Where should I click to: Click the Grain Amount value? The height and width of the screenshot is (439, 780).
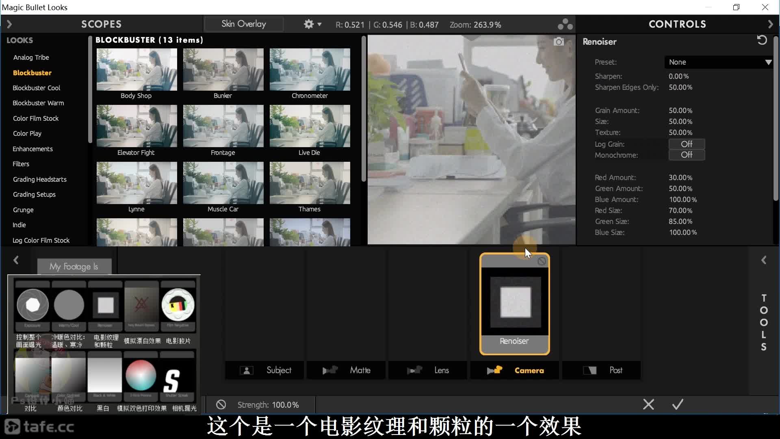[680, 111]
